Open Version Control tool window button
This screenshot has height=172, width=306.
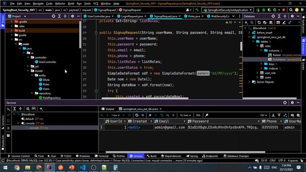[x=19, y=156]
